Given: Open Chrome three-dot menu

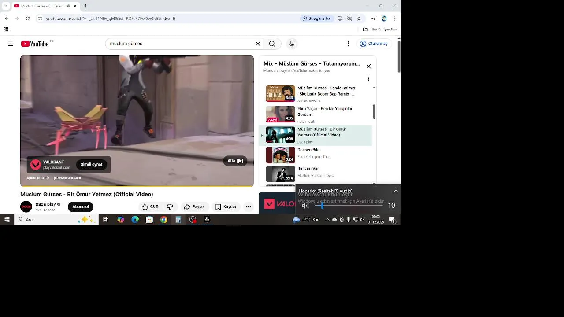Looking at the screenshot, I should (394, 18).
